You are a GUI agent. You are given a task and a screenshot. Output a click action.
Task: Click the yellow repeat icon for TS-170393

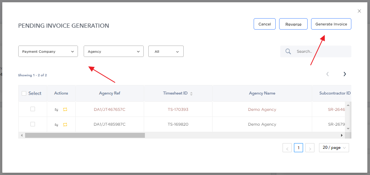pyautogui.click(x=65, y=110)
